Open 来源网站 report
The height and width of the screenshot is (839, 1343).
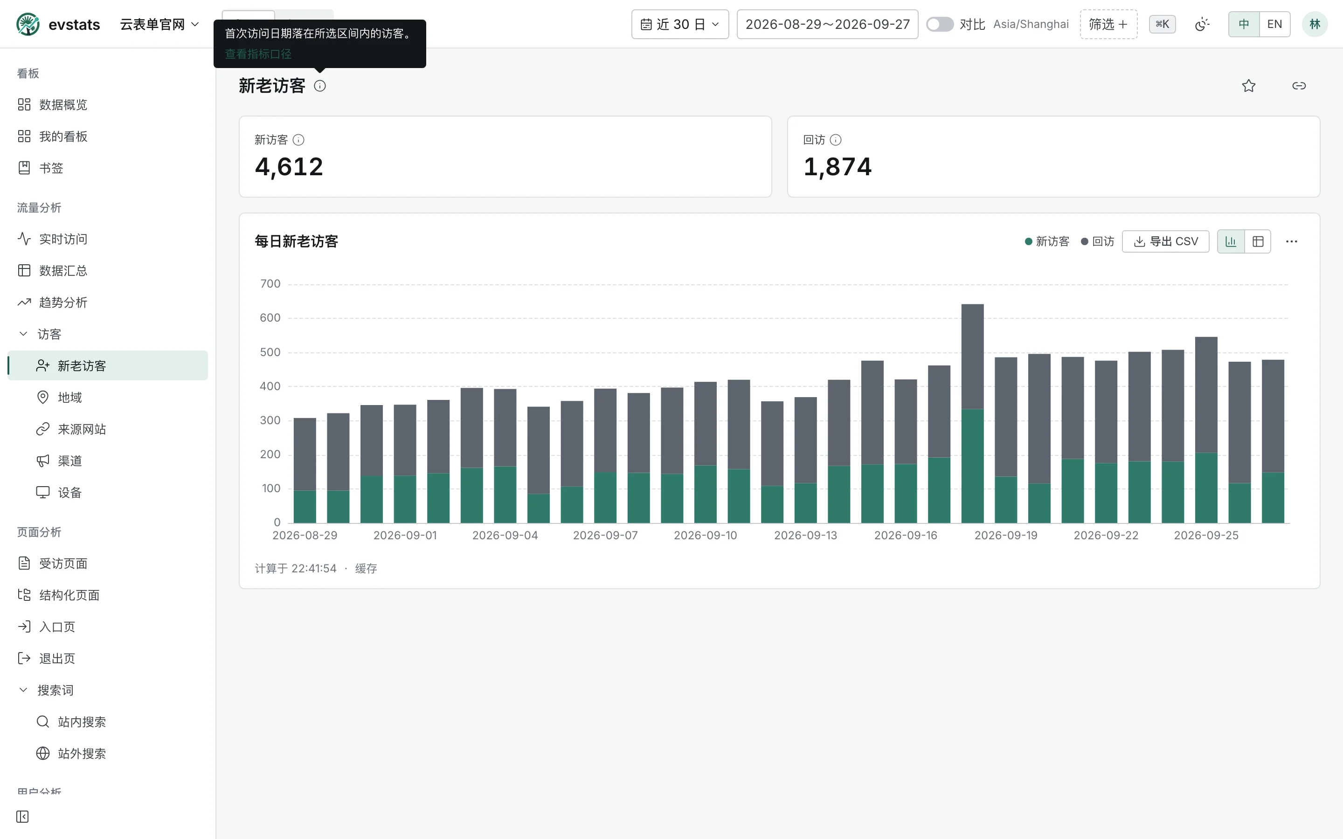point(108,429)
